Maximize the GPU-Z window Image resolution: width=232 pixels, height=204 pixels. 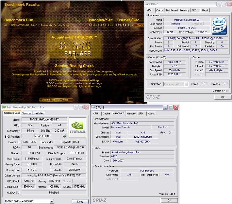pyautogui.click(x=81, y=107)
